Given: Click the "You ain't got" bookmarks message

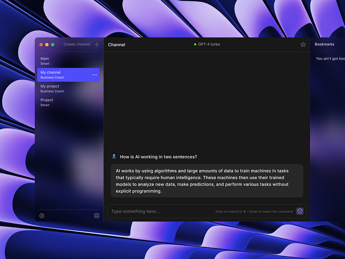Looking at the screenshot, I should [x=330, y=59].
